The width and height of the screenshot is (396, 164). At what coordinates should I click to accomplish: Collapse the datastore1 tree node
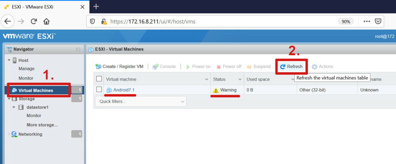14,107
